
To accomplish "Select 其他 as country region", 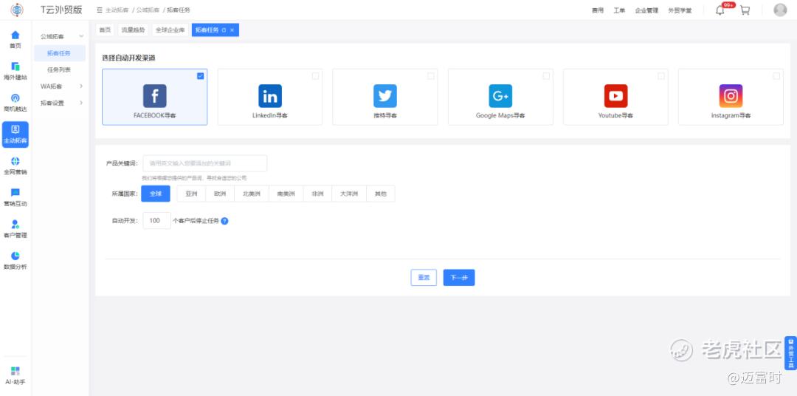I will tap(380, 194).
